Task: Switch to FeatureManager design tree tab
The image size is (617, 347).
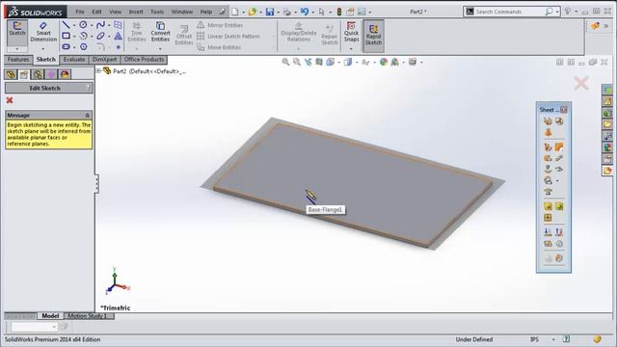Action: 11,74
